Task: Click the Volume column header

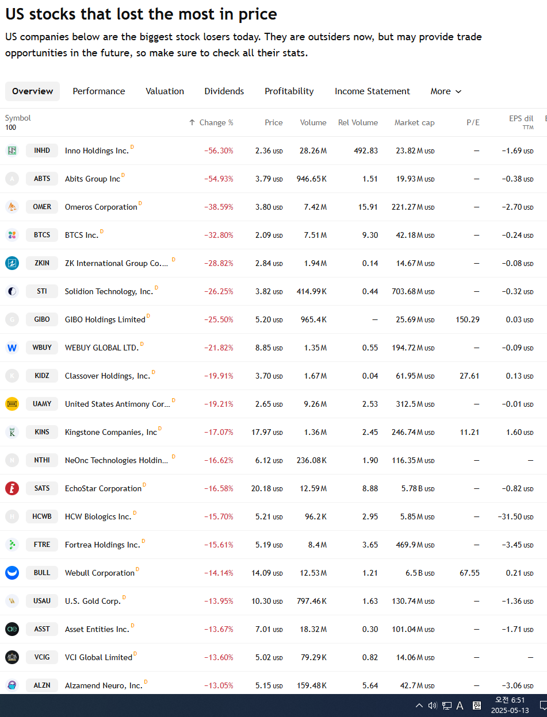Action: click(x=313, y=122)
